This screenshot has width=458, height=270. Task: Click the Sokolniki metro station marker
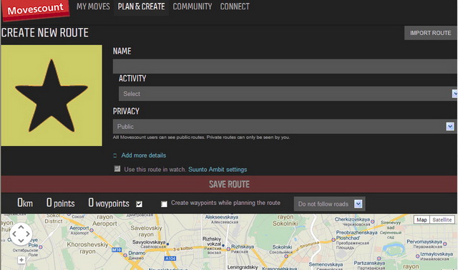[286, 256]
